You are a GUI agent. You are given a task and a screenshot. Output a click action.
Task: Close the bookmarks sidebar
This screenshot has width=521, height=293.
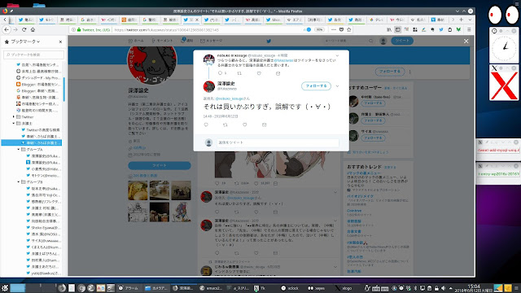[x=60, y=42]
